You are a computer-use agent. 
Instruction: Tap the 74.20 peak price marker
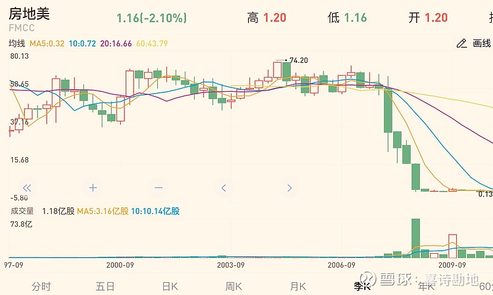[x=298, y=60]
